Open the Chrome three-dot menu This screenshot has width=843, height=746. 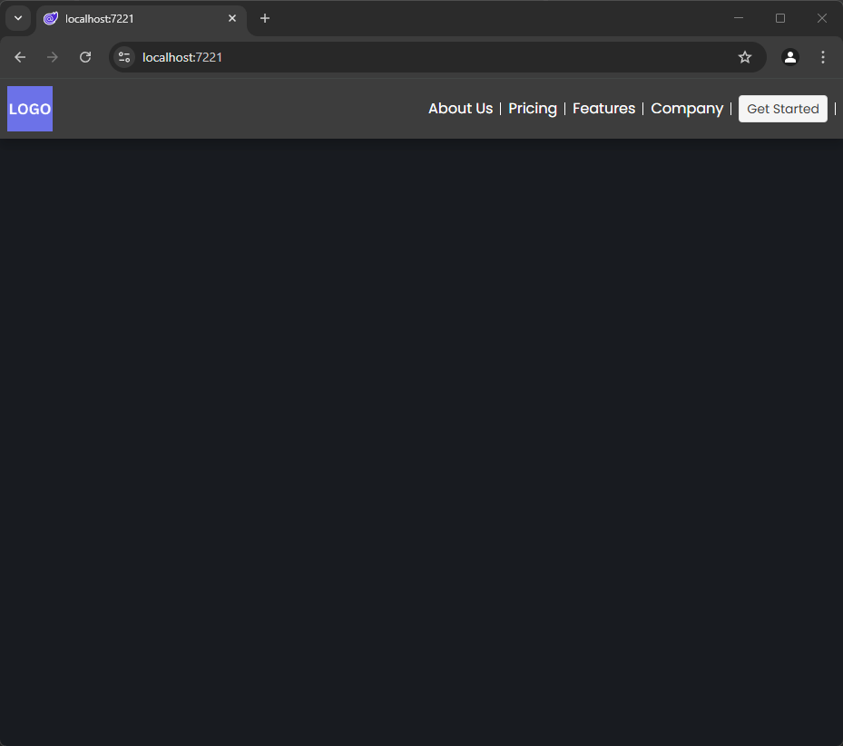point(822,57)
